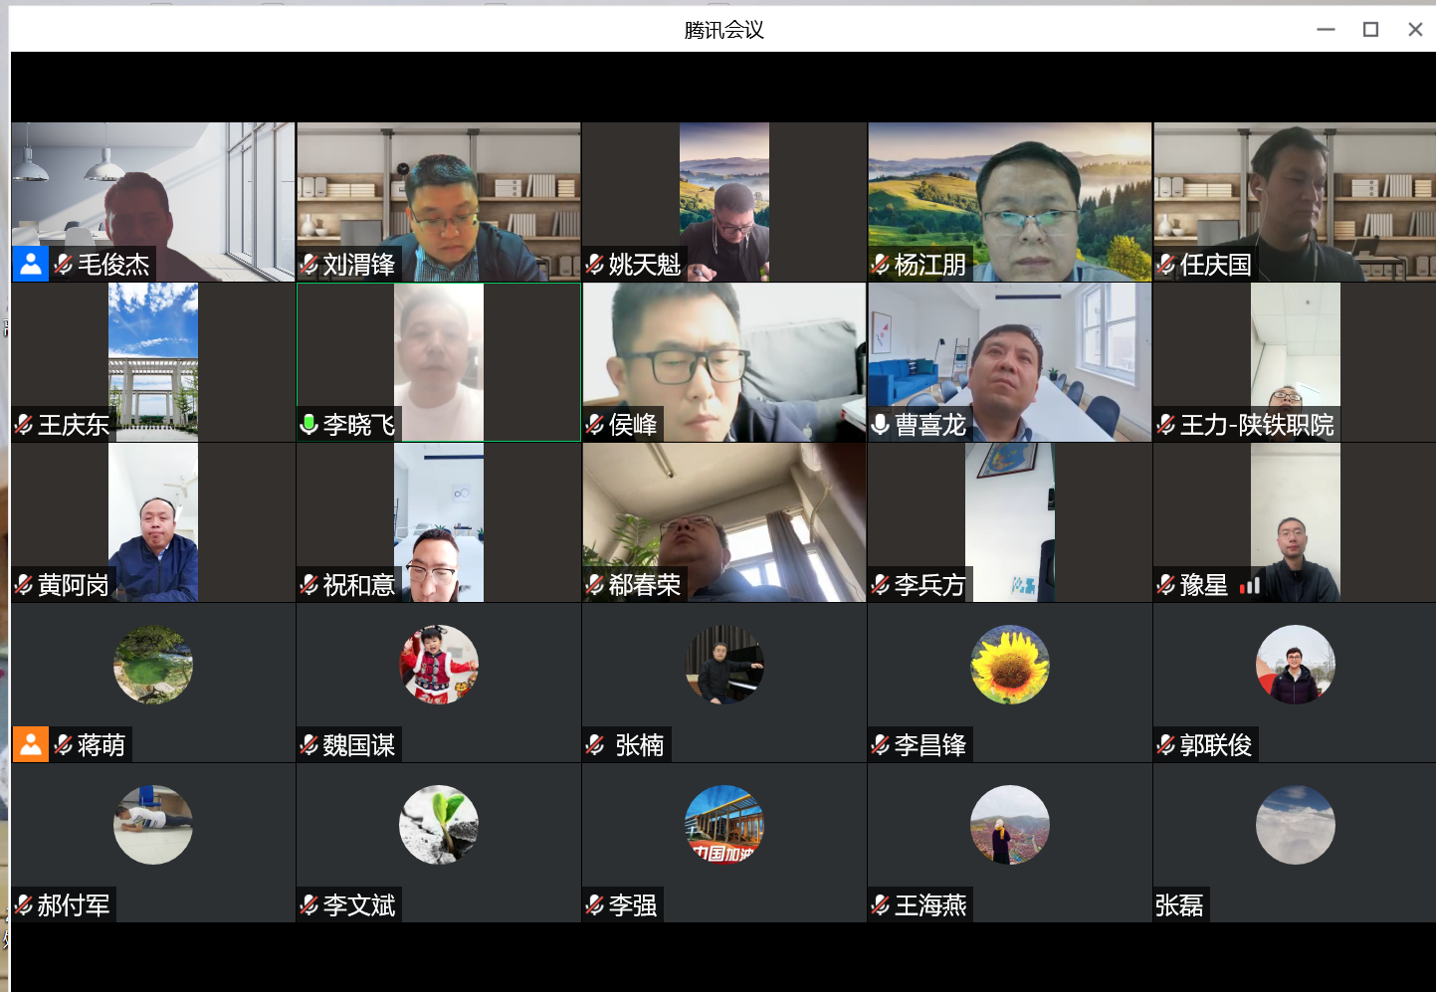Select 郗春荣's video tile
The width and height of the screenshot is (1436, 992).
coord(724,522)
